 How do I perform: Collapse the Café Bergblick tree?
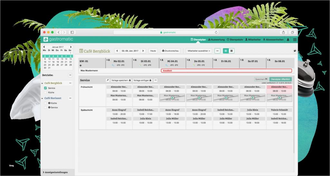click(42, 83)
